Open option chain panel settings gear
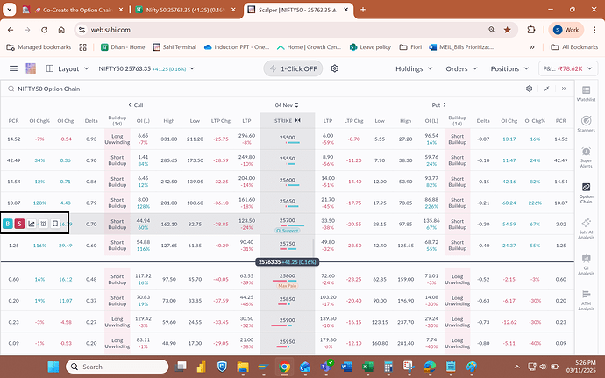The height and width of the screenshot is (378, 605). click(529, 89)
